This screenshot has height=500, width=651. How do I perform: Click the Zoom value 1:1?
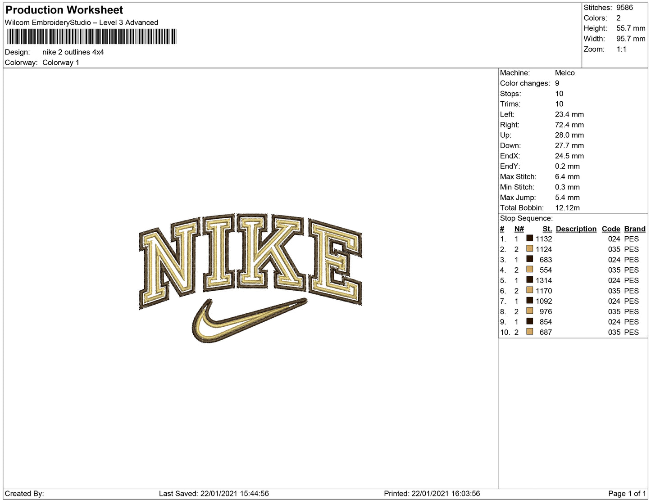[x=621, y=49]
